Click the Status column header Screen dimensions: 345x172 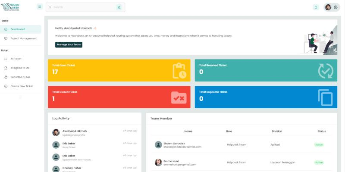point(321,131)
